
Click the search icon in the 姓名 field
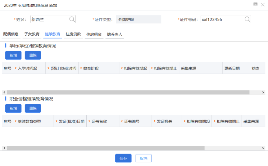click(72, 19)
